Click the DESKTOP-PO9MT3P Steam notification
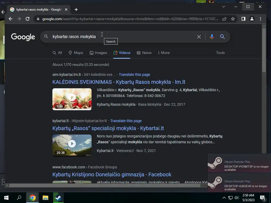 coord(239,163)
